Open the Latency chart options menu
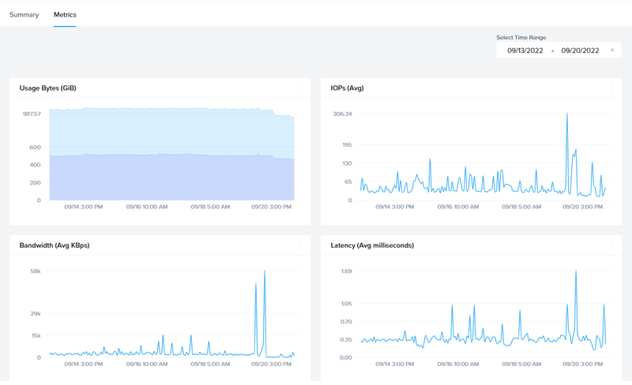632x385 pixels. (x=611, y=245)
